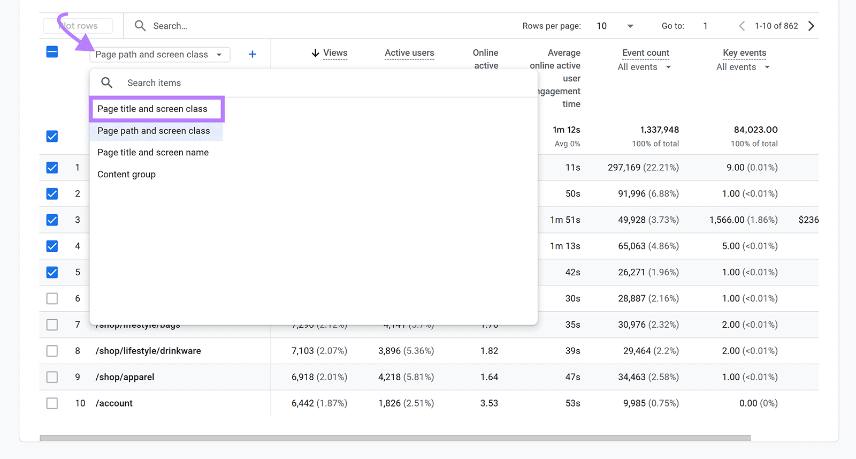Click the Go to page number field

pos(706,26)
